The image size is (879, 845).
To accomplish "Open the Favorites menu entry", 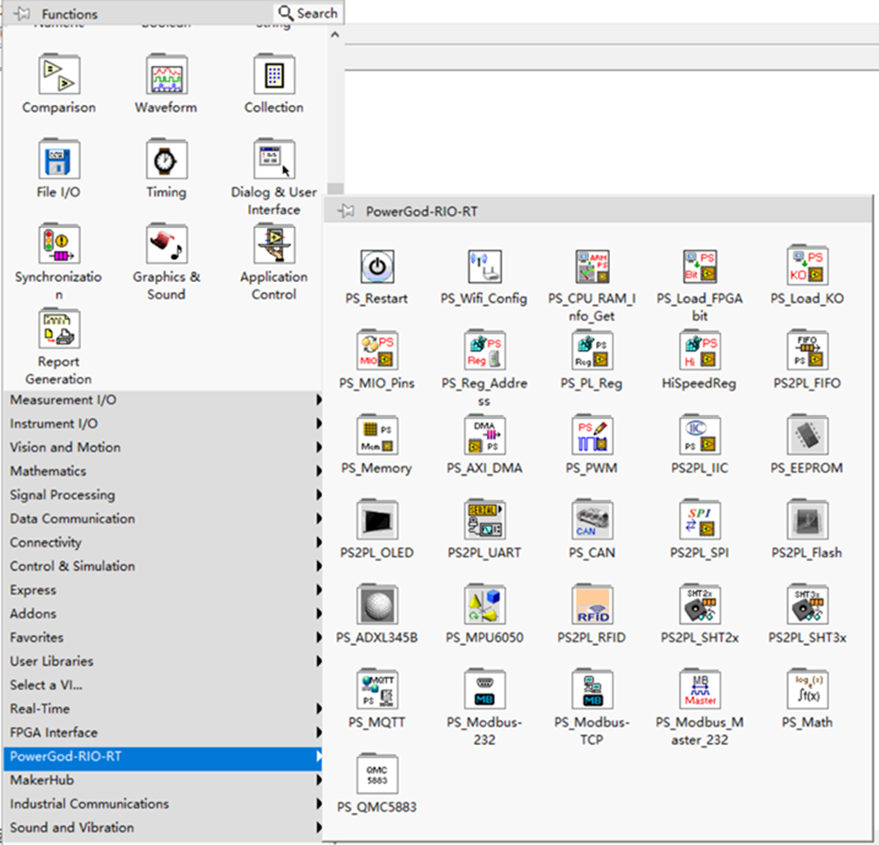I will click(163, 637).
